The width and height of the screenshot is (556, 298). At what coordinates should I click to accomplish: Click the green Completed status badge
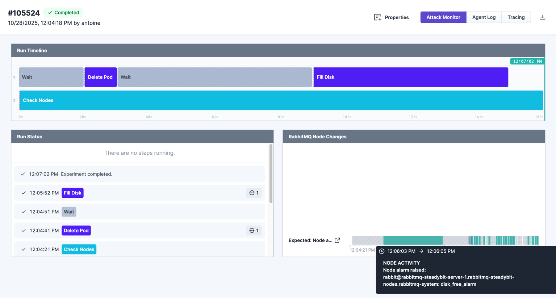coord(63,12)
